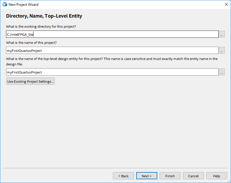Click the "What is the working directory for this project?" label
This screenshot has width=231, height=183.
41,27
